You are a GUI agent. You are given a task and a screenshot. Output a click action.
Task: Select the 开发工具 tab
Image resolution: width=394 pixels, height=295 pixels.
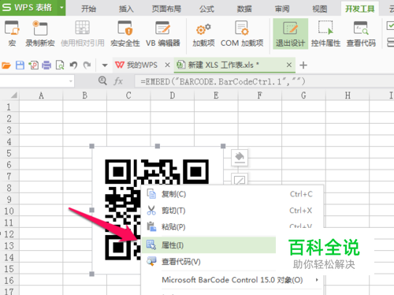[x=360, y=9]
